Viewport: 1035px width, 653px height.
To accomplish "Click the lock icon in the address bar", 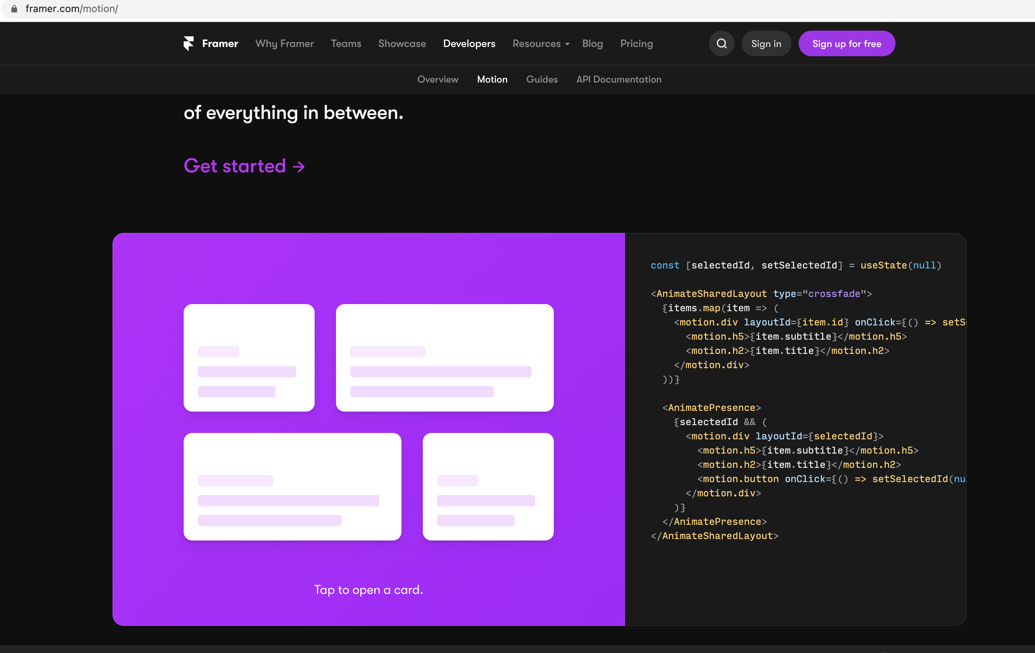I will [14, 9].
